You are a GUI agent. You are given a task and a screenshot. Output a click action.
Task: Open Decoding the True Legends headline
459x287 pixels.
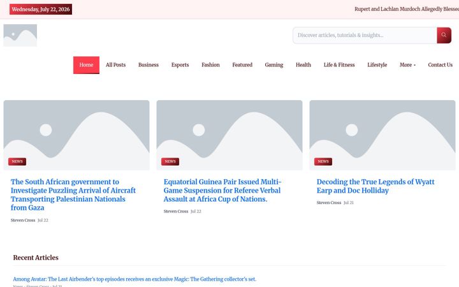point(375,186)
